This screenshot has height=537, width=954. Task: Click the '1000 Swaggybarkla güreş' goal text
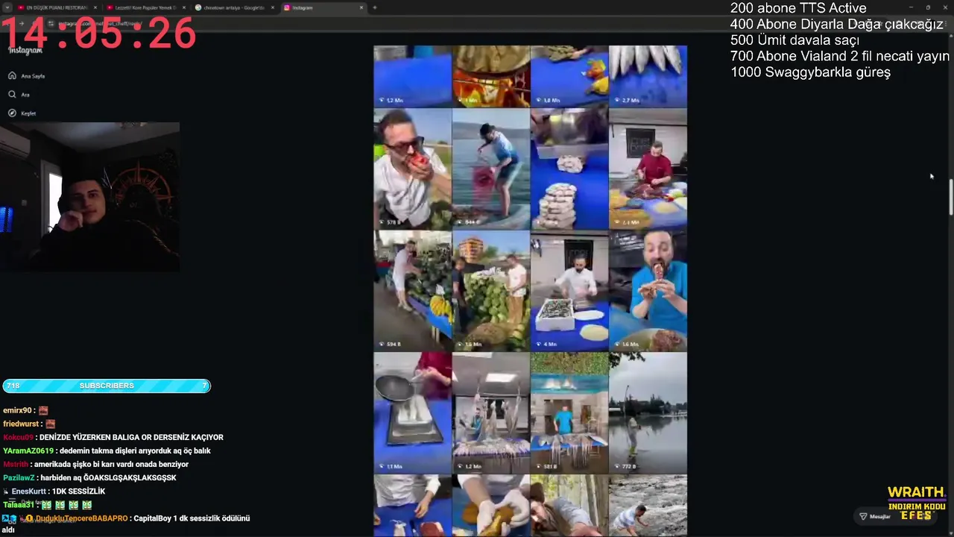click(x=810, y=72)
